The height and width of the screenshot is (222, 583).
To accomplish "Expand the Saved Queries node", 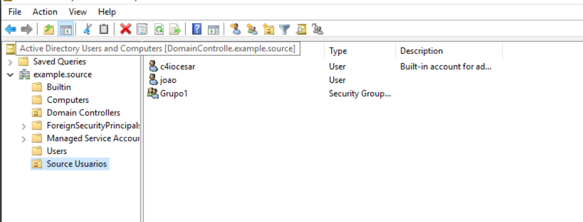I will 11,62.
